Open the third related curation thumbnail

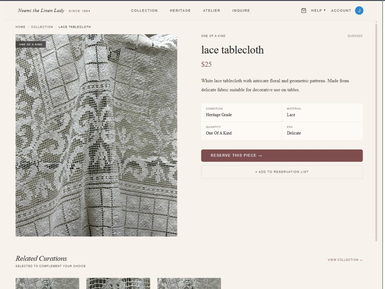click(x=189, y=283)
